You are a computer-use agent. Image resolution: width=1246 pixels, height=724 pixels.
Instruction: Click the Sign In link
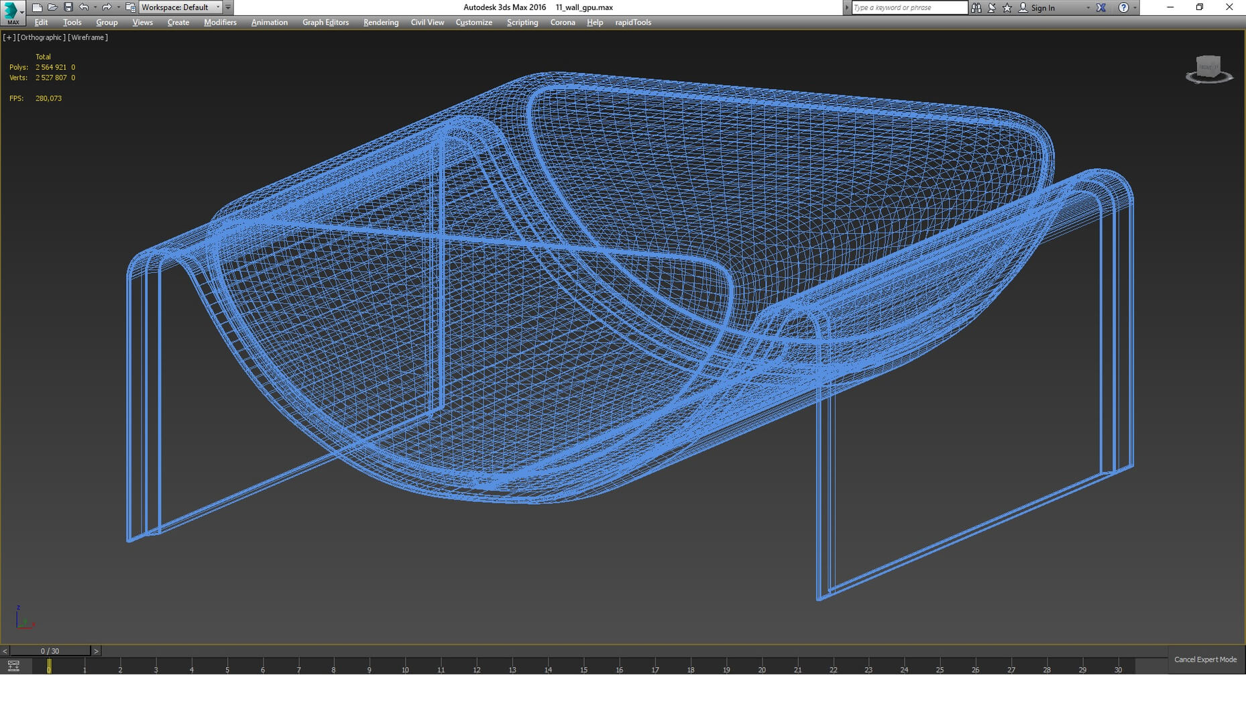pos(1042,8)
